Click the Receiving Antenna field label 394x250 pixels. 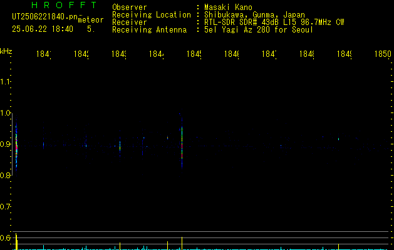(149, 30)
